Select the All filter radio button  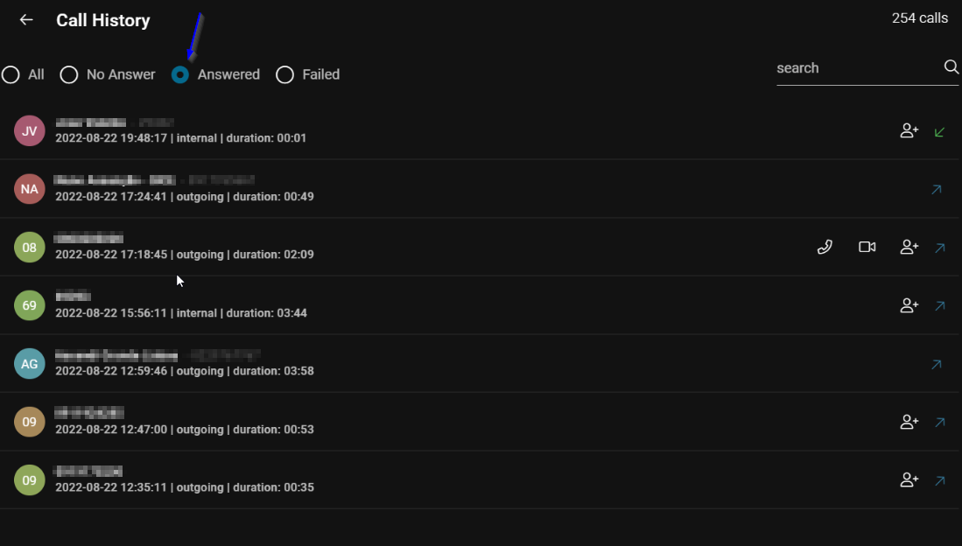tap(11, 75)
